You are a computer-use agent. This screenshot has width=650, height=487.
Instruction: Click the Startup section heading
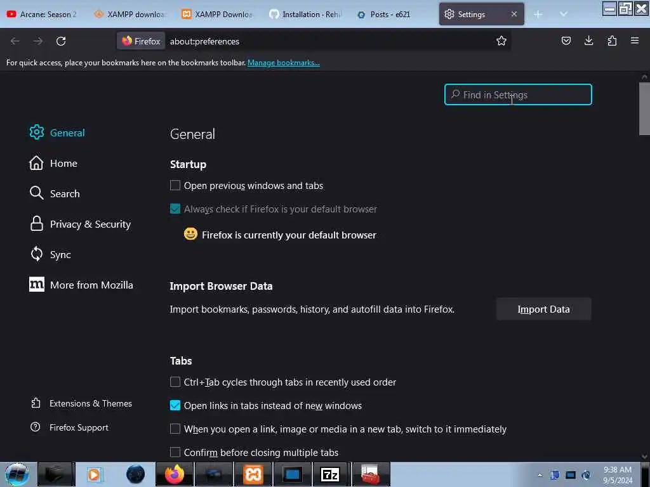point(188,164)
